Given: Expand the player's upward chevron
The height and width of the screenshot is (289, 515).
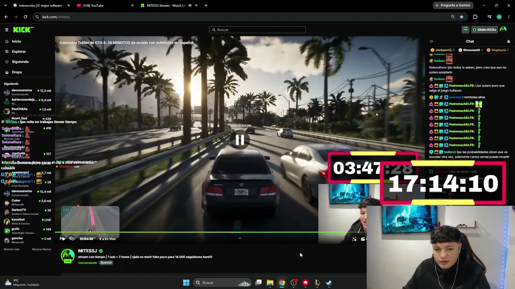Looking at the screenshot, I should click(240, 238).
